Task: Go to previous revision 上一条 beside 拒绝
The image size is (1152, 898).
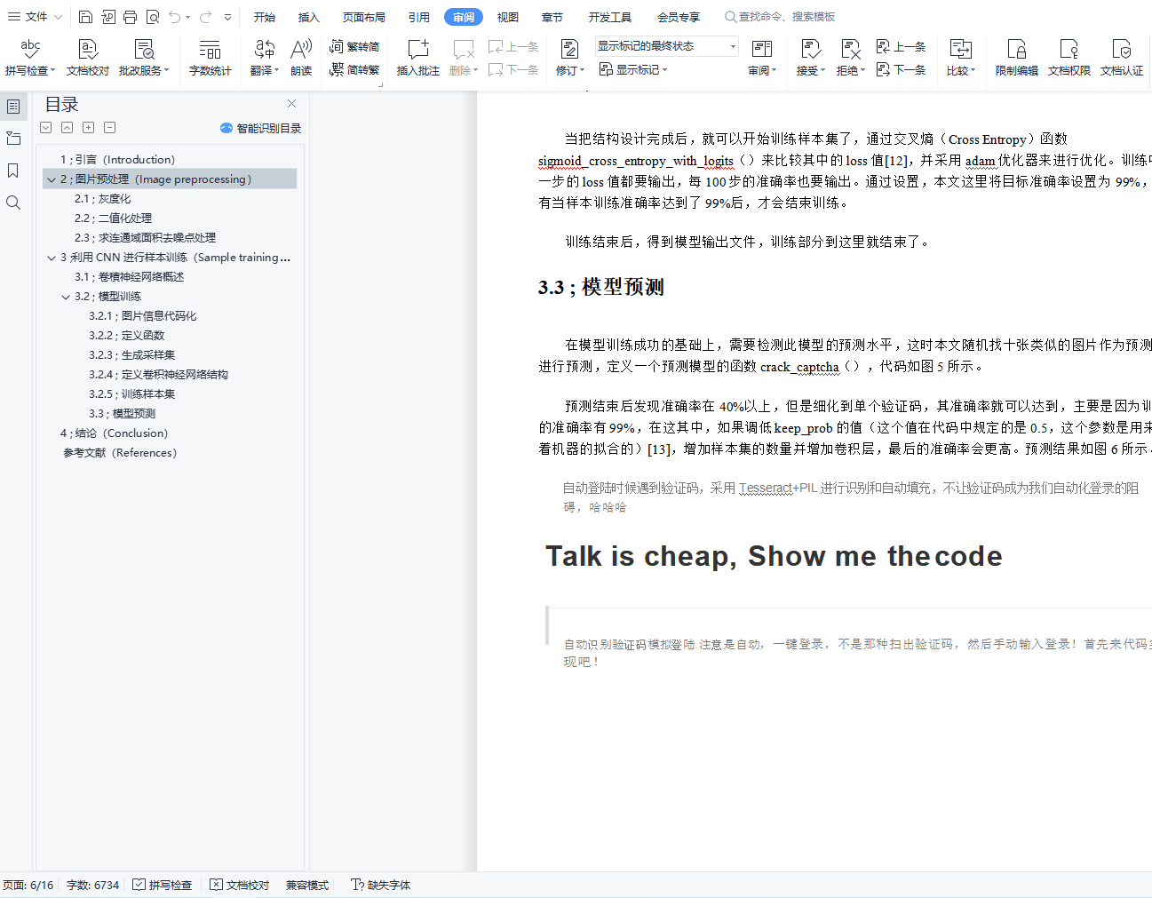Action: (901, 46)
